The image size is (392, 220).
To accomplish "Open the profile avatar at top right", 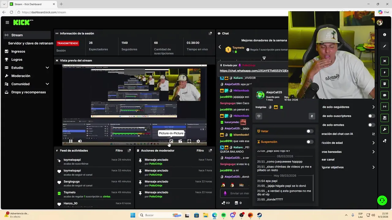I will pyautogui.click(x=380, y=22).
